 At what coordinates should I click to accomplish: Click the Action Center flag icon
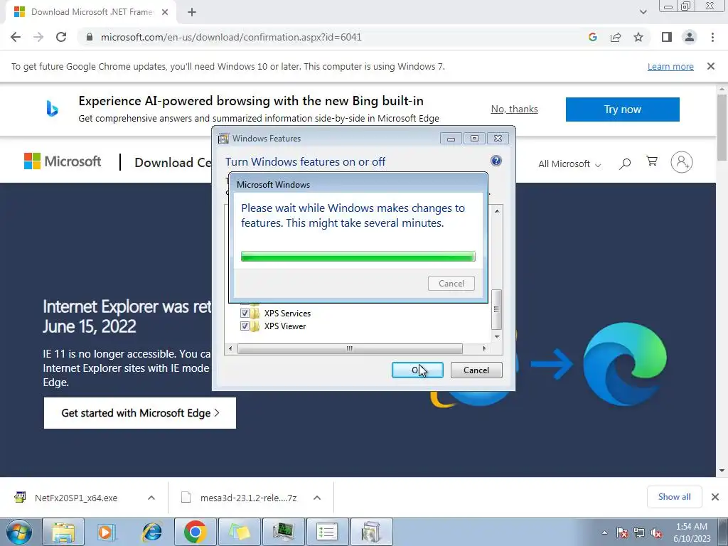(x=622, y=532)
